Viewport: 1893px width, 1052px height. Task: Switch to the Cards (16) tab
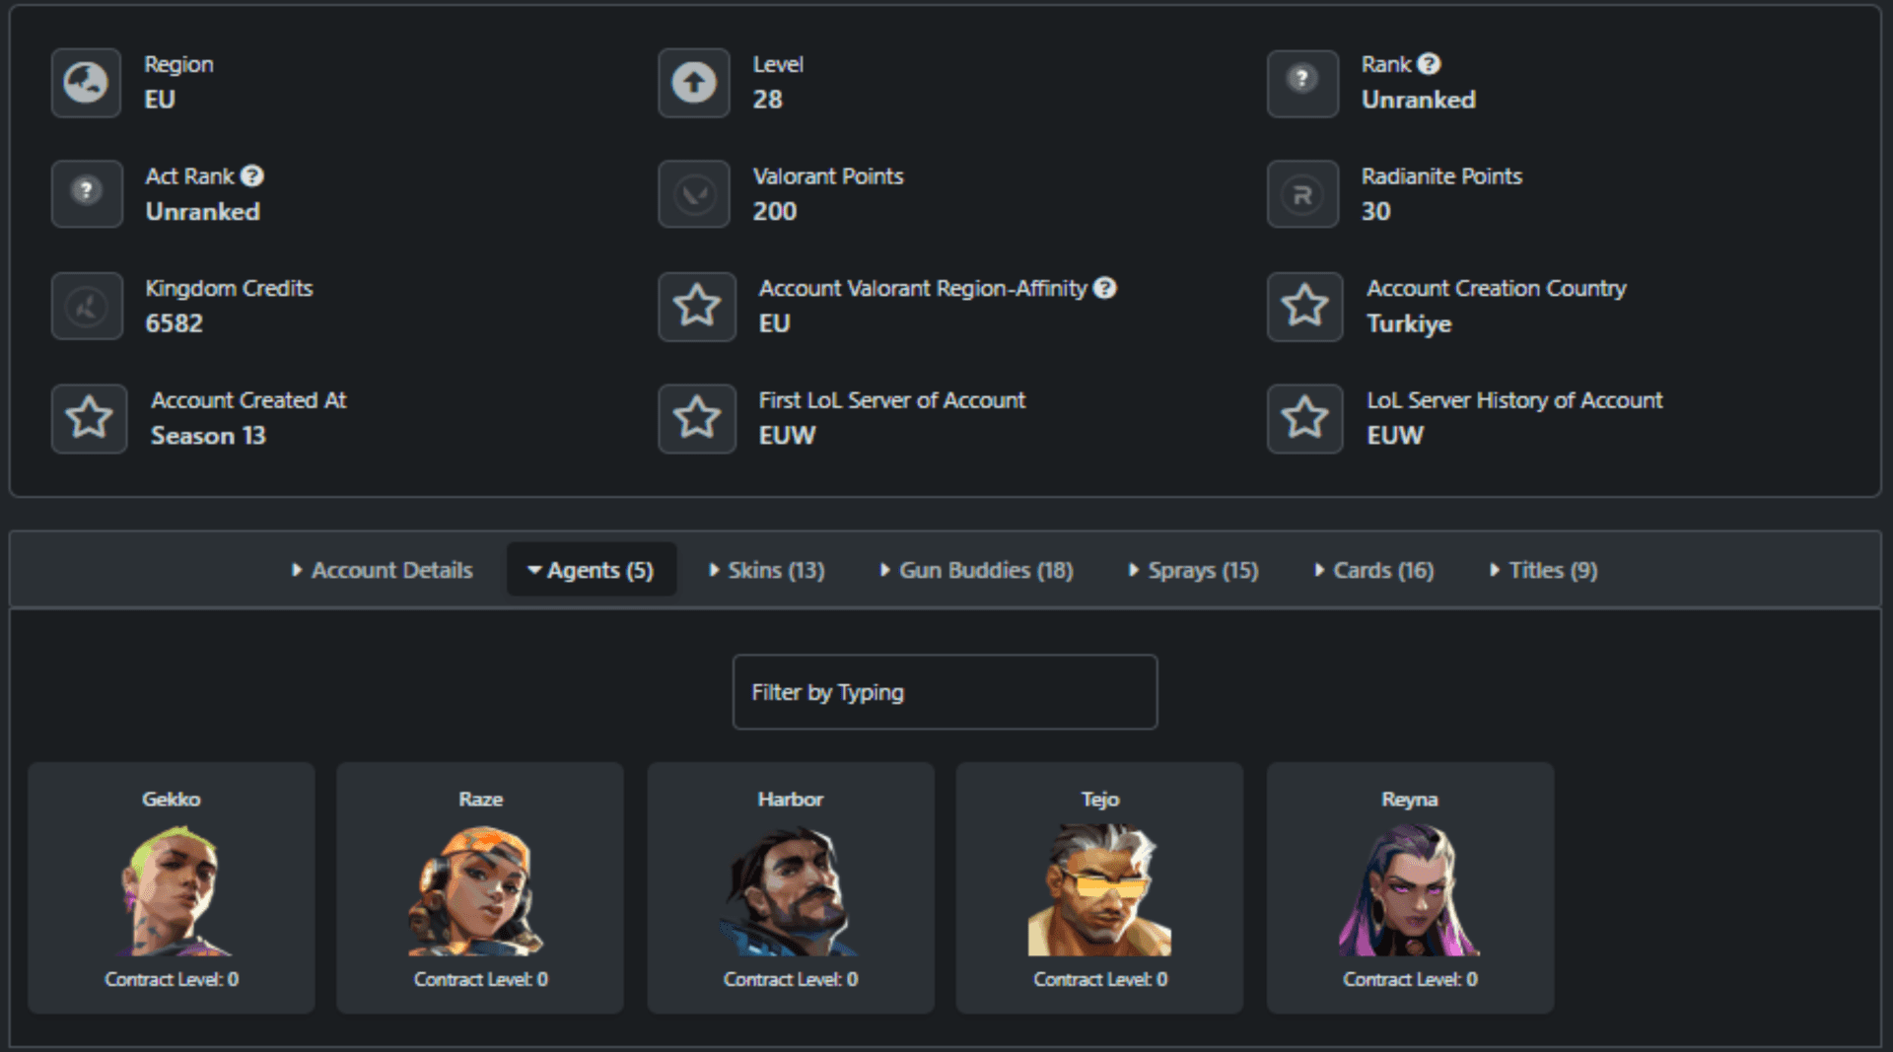(x=1374, y=570)
